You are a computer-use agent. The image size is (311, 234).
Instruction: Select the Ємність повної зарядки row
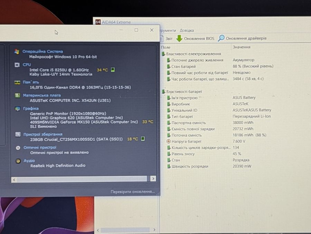210,129
